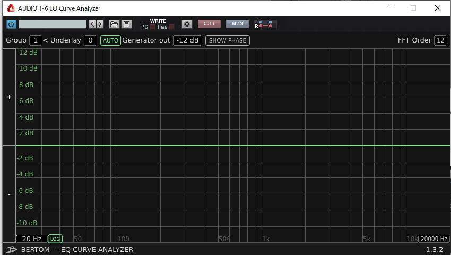Decrease dB range with the minus button
Screen dimensions: 451x255
tap(9, 194)
